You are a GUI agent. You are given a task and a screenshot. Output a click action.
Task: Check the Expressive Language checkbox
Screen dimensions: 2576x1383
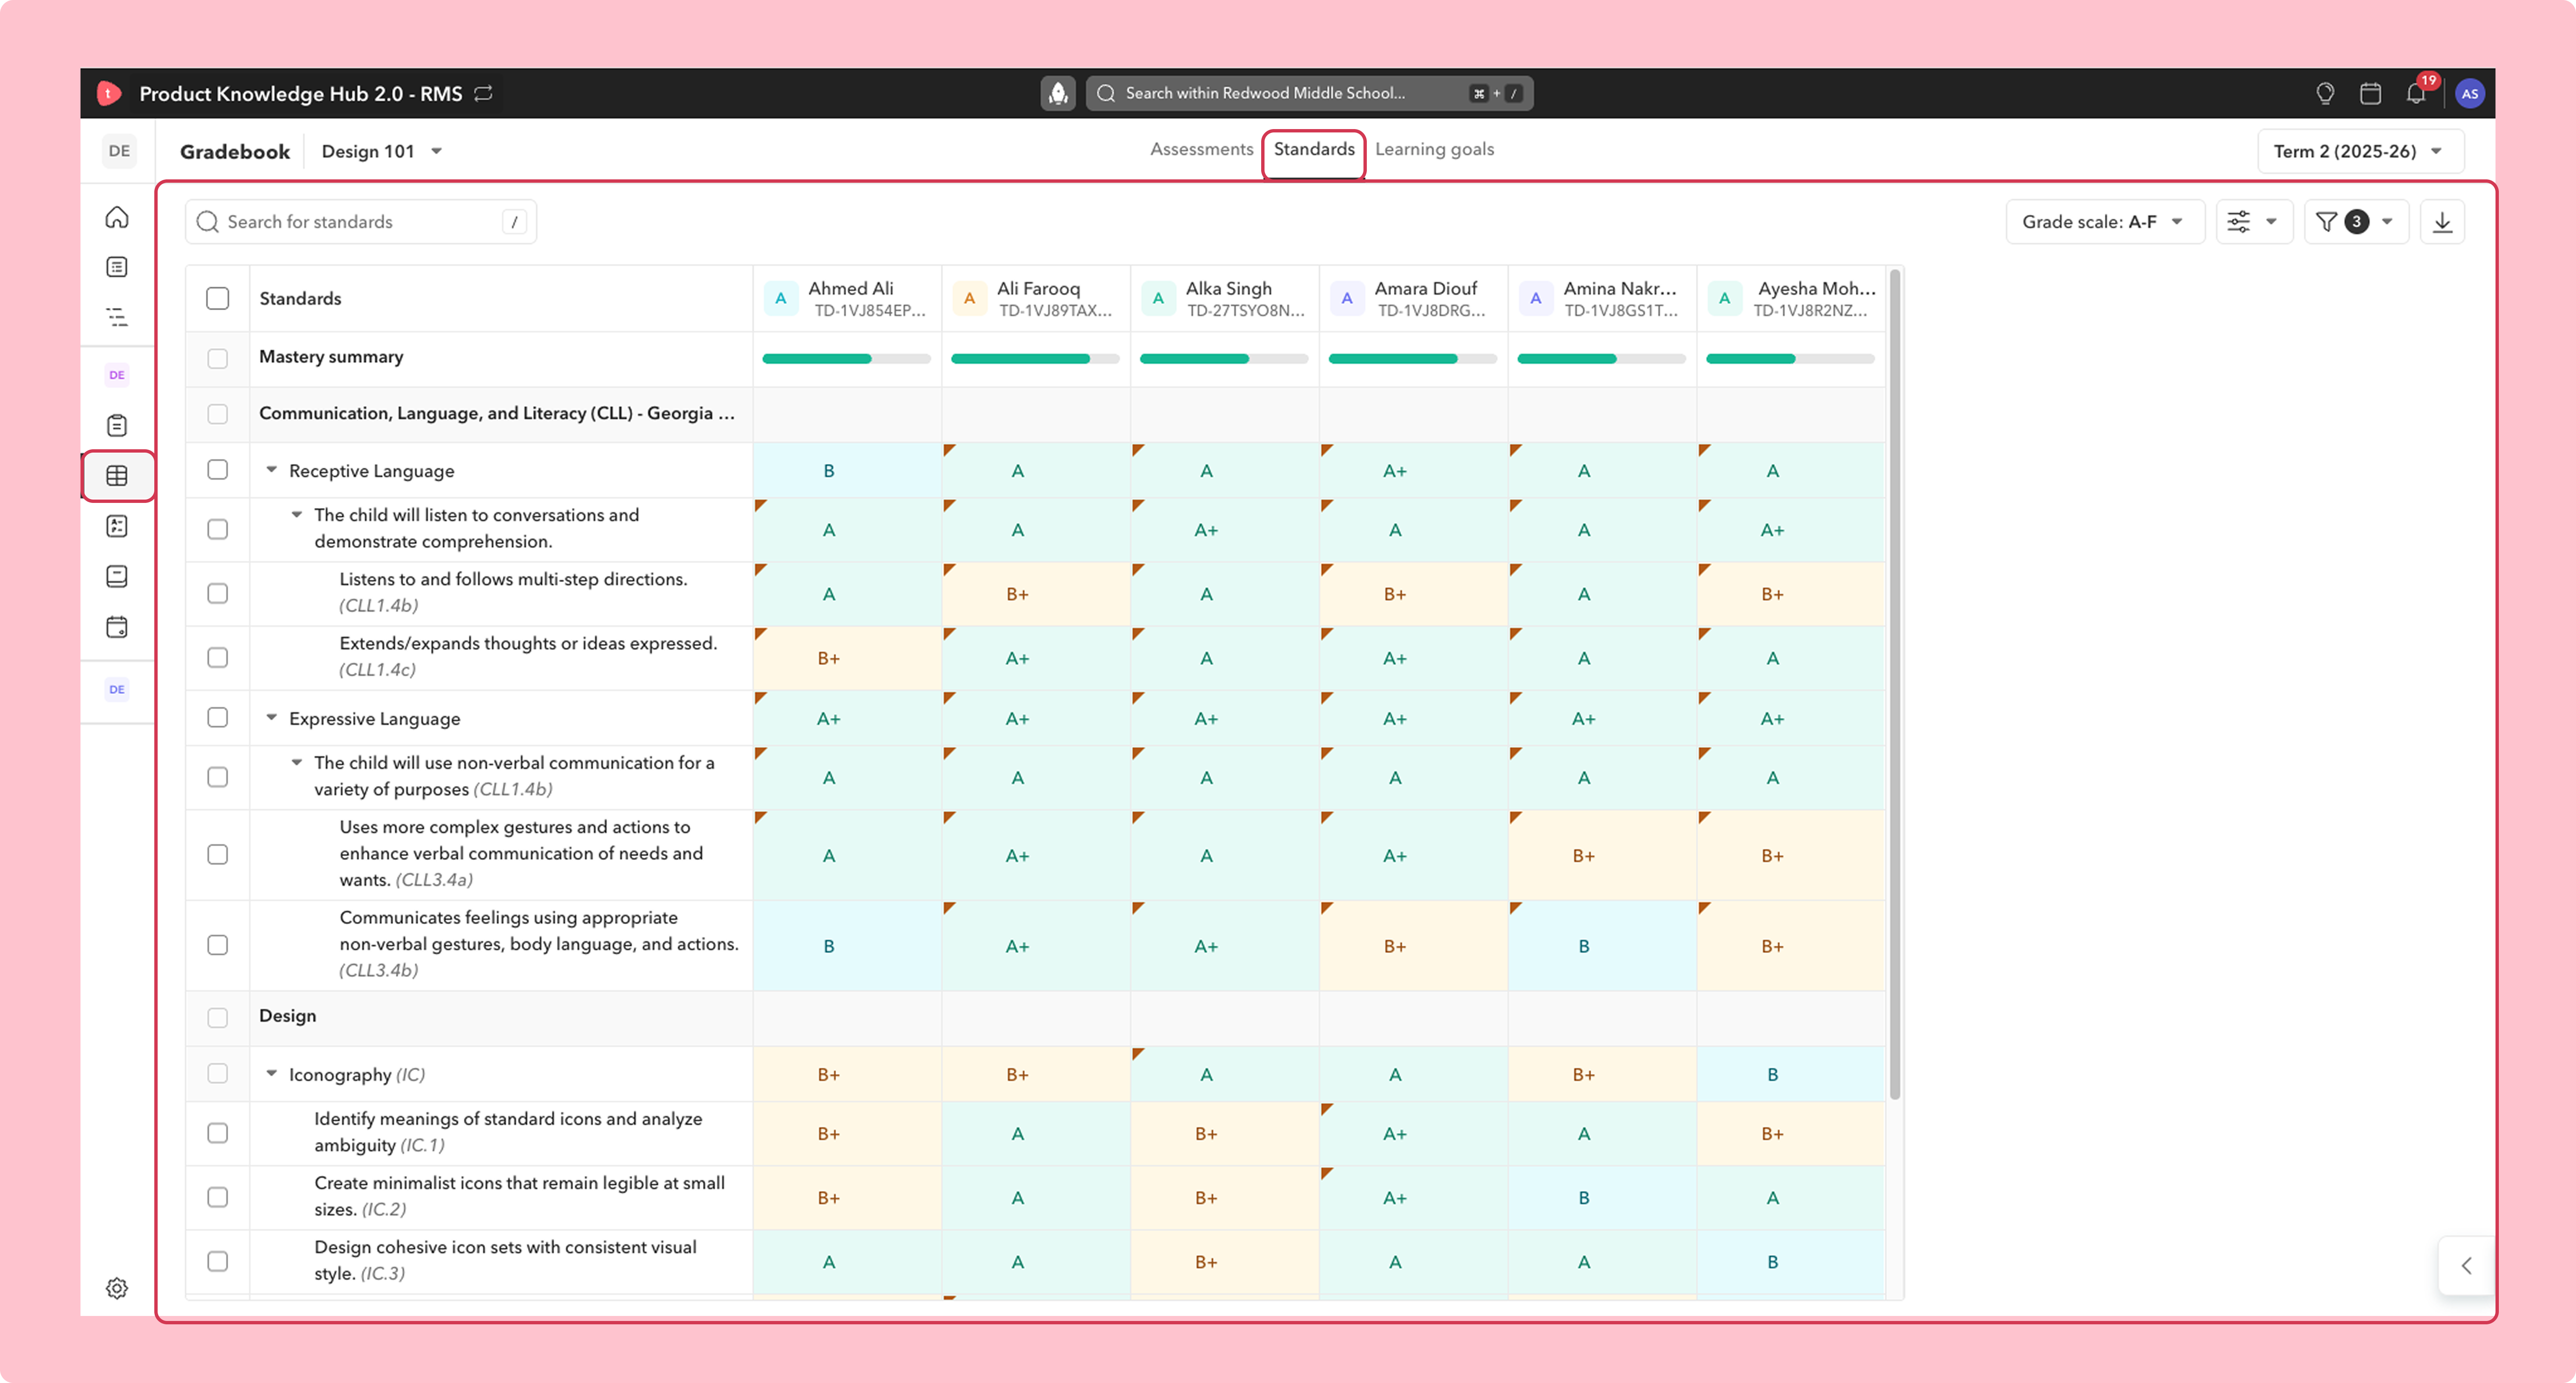pyautogui.click(x=217, y=717)
